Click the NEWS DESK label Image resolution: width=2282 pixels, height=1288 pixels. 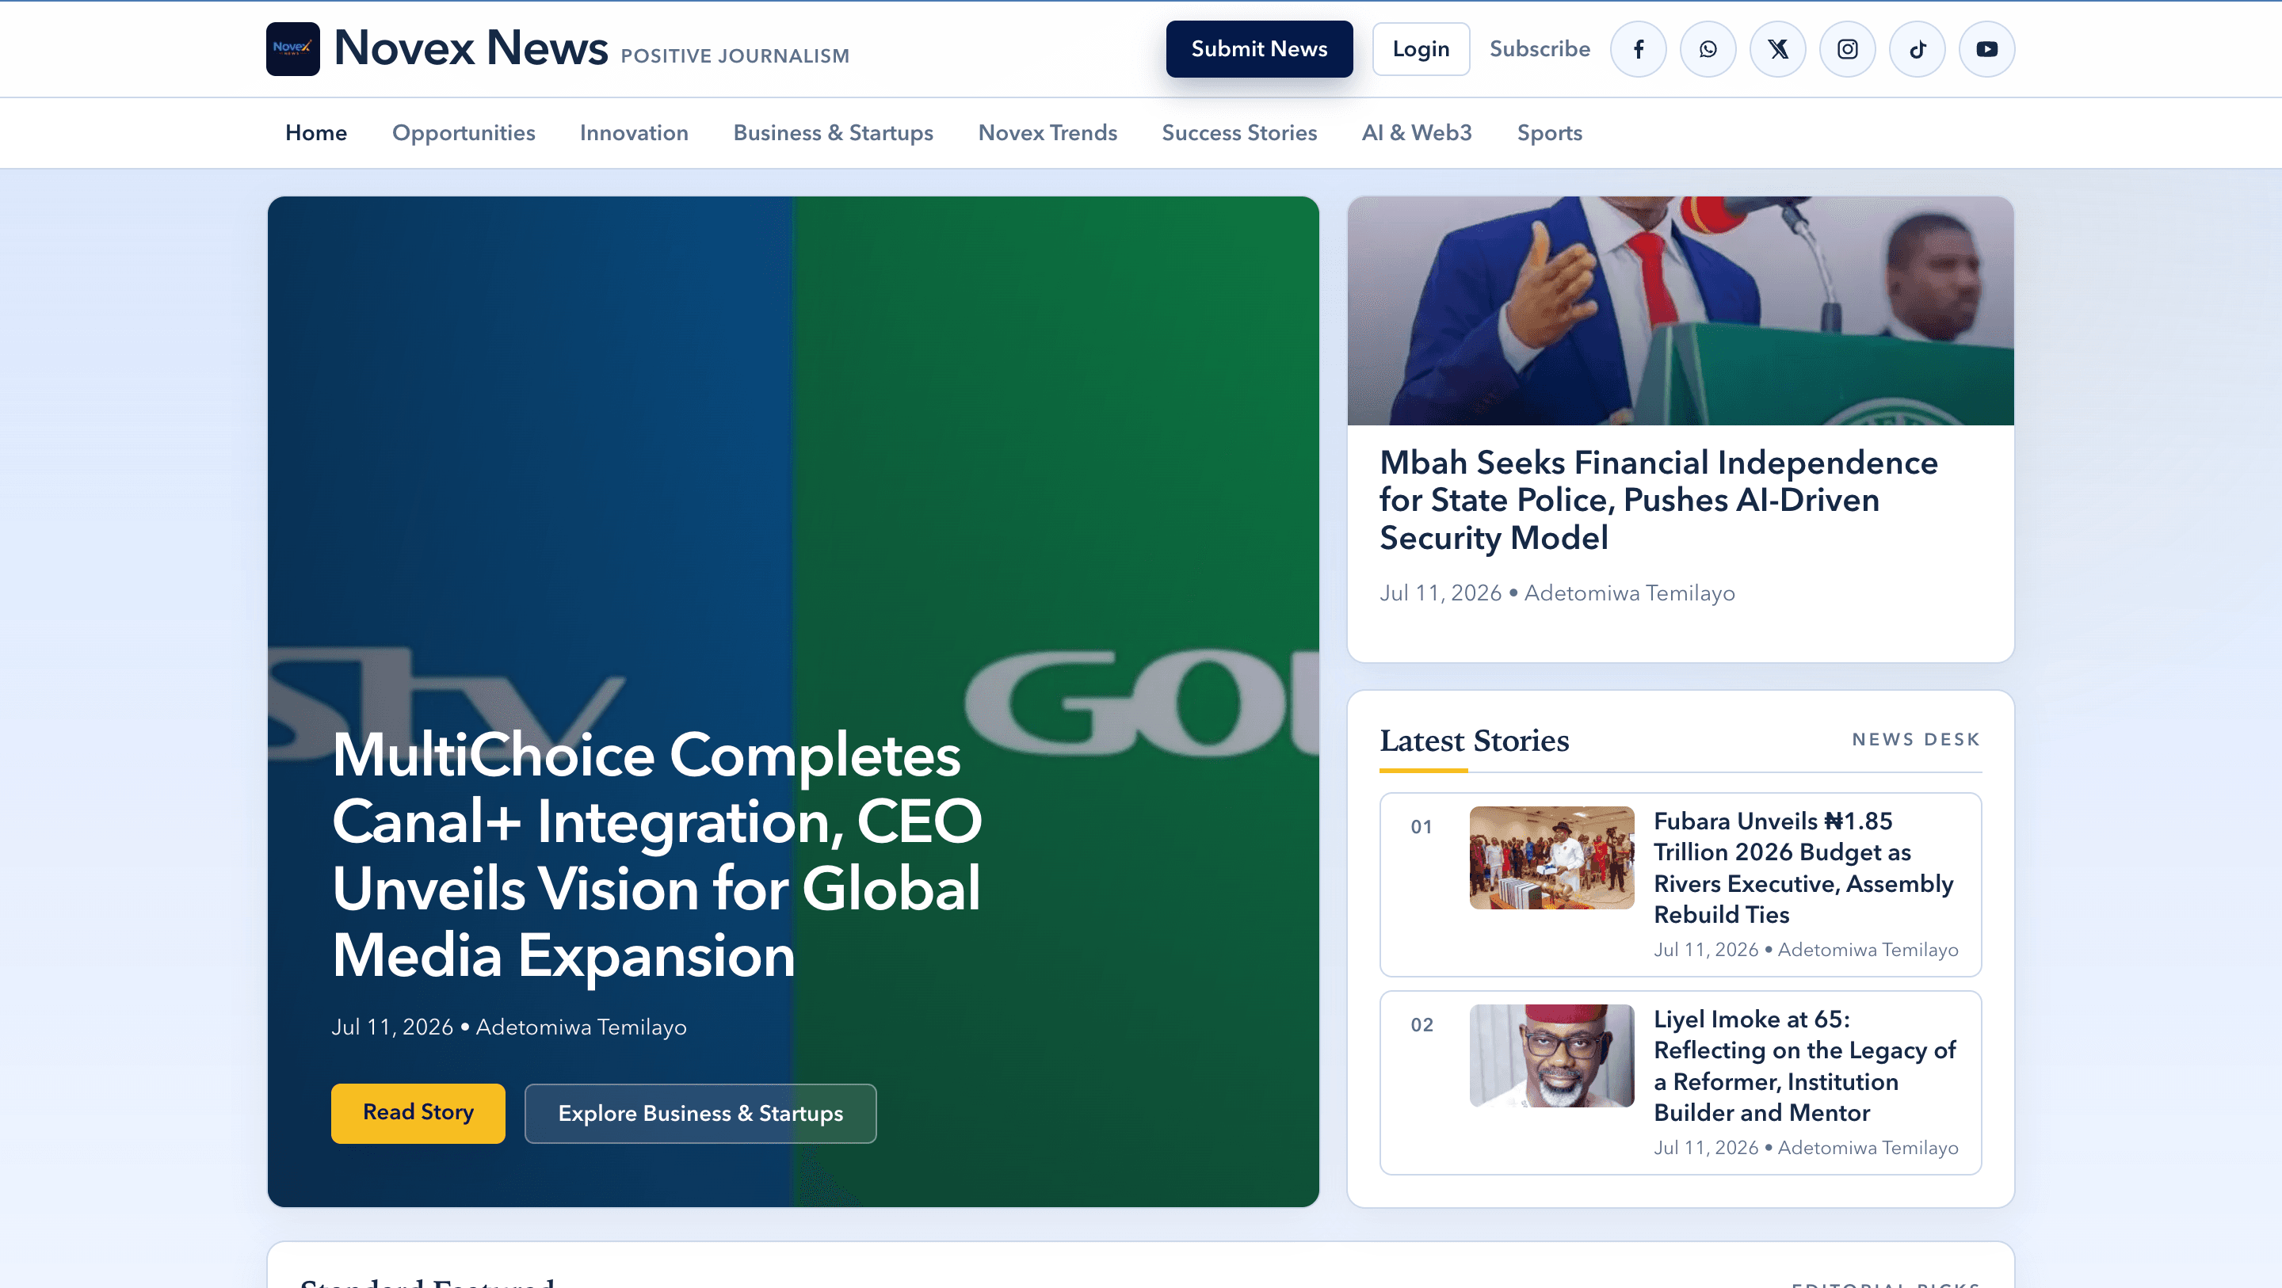(1916, 740)
